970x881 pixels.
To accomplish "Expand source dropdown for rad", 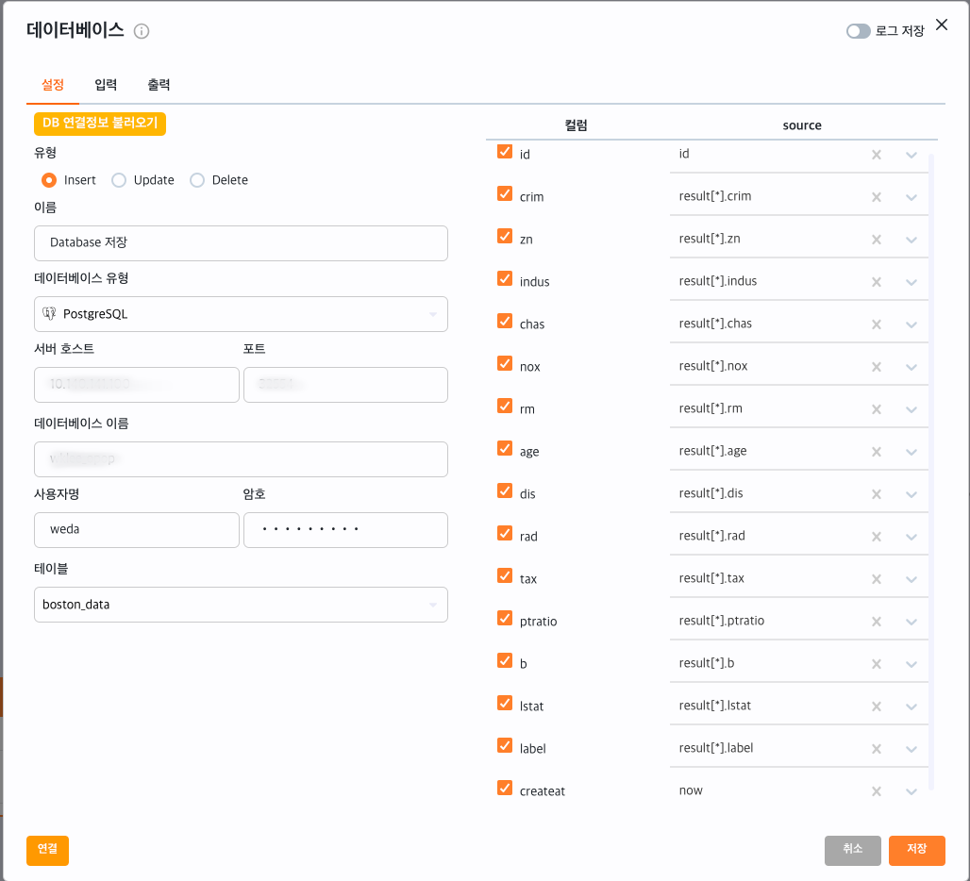I will point(911,538).
